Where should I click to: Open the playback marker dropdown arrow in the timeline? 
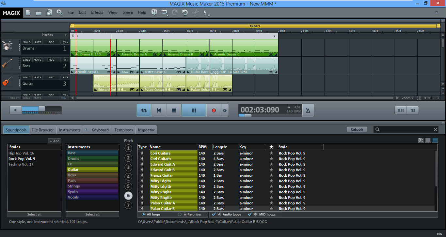274,36
